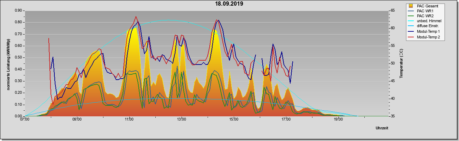Click the PAC Gesamt legend color swatch
Viewport: 459px width, 141px height.
pos(411,6)
